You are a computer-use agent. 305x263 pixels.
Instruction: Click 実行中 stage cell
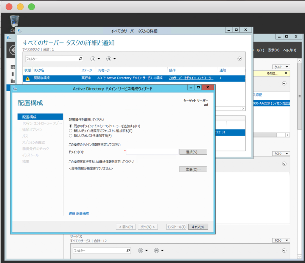86,78
